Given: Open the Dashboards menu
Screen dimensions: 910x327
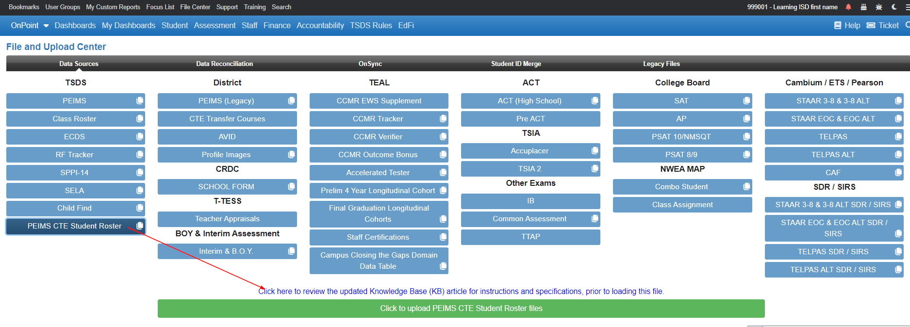Looking at the screenshot, I should tap(75, 25).
